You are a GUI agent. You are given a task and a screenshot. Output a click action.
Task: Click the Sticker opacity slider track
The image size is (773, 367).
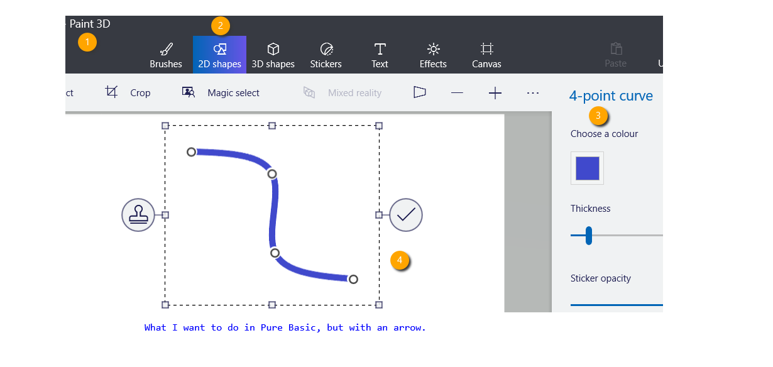[x=617, y=305]
